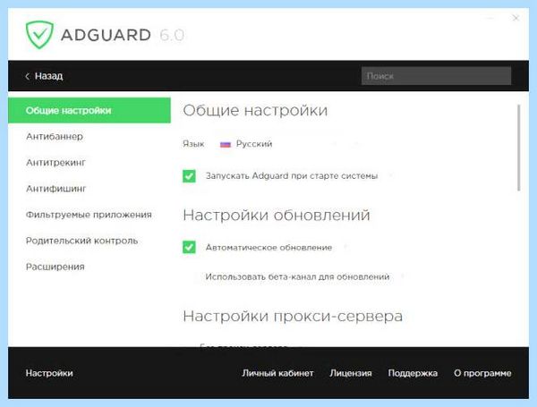The width and height of the screenshot is (537, 407).
Task: Open the Антибаннер section
Action: [x=55, y=137]
